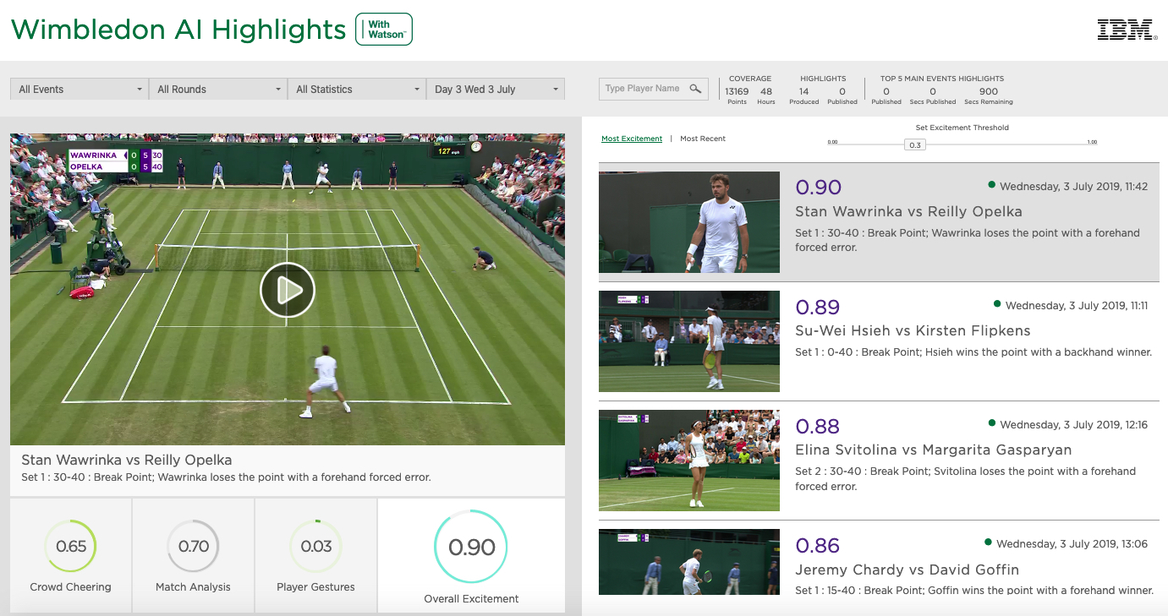Open the All Rounds dropdown
Viewport: 1168px width, 616px height.
[x=218, y=89]
